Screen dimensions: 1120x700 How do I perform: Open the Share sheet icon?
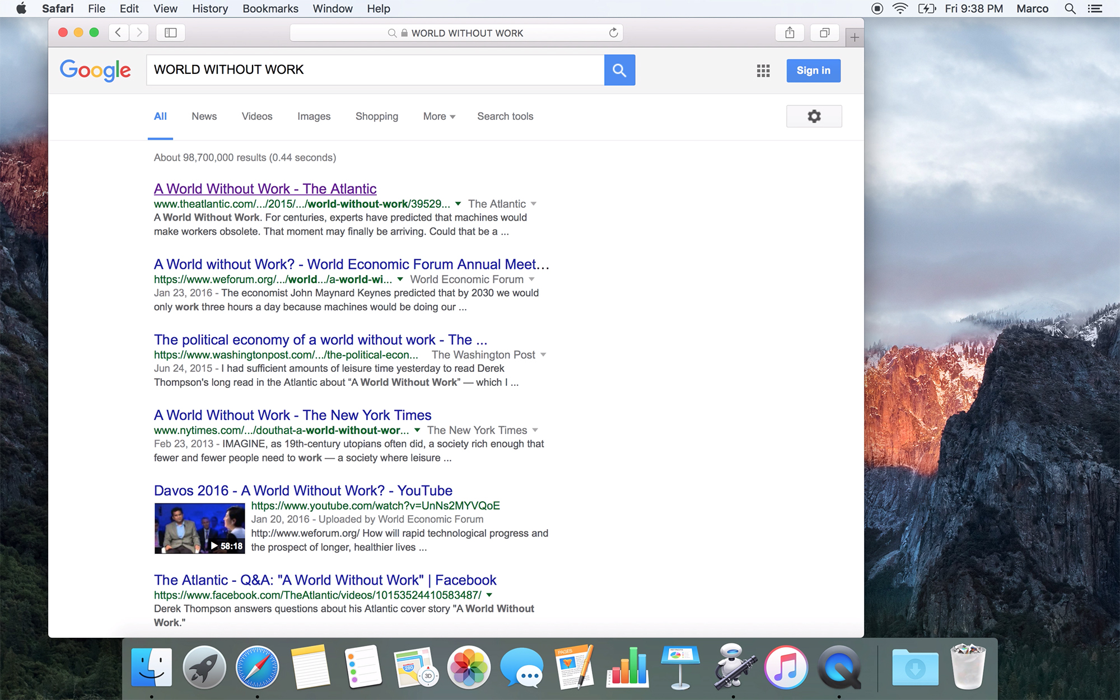pyautogui.click(x=790, y=32)
